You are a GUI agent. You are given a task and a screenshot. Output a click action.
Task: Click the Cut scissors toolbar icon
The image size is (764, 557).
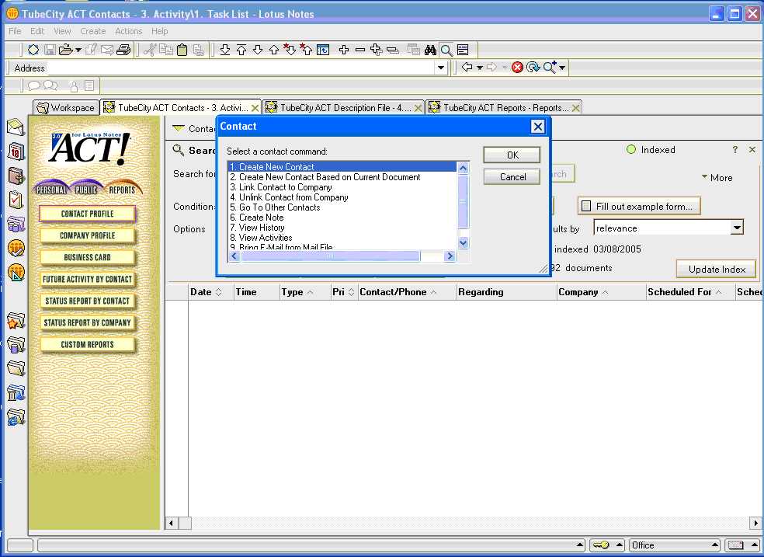(x=150, y=50)
